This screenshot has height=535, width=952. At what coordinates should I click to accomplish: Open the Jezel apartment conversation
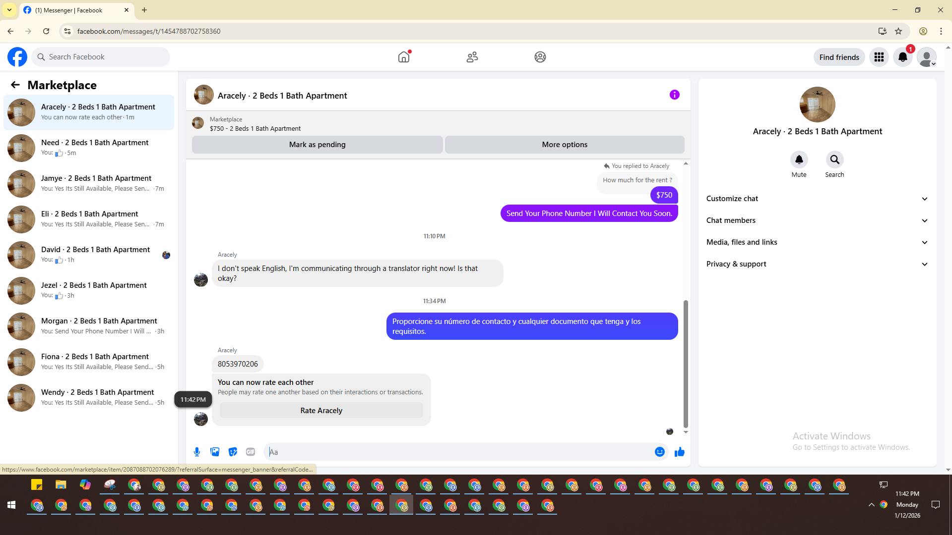(x=89, y=291)
